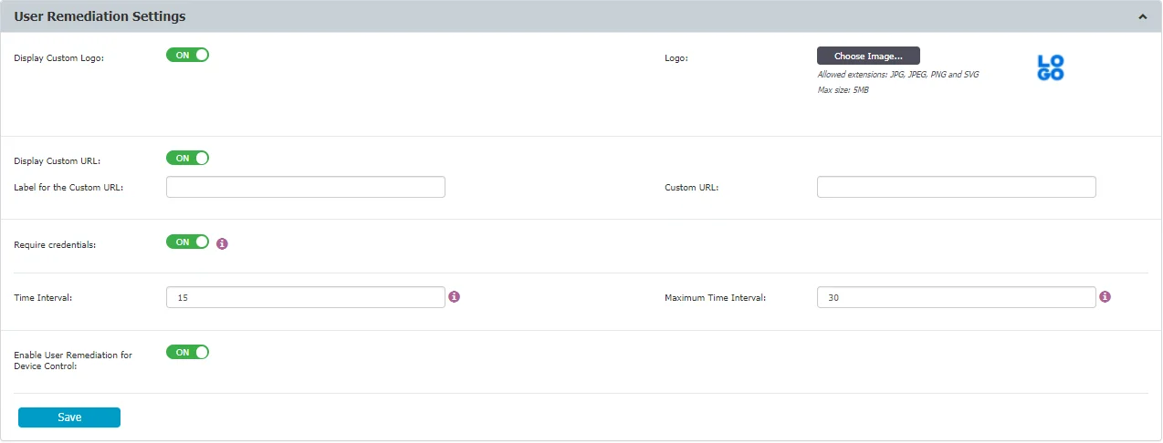The width and height of the screenshot is (1163, 443).
Task: Click the Time Interval field containing 15
Action: pos(306,298)
